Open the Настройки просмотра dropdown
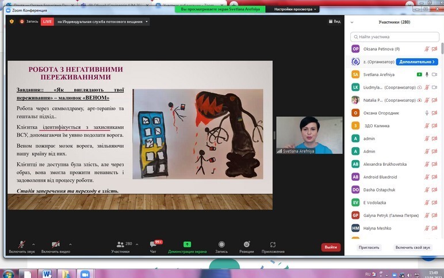Viewport: 444px width, 278px height. tap(295, 9)
